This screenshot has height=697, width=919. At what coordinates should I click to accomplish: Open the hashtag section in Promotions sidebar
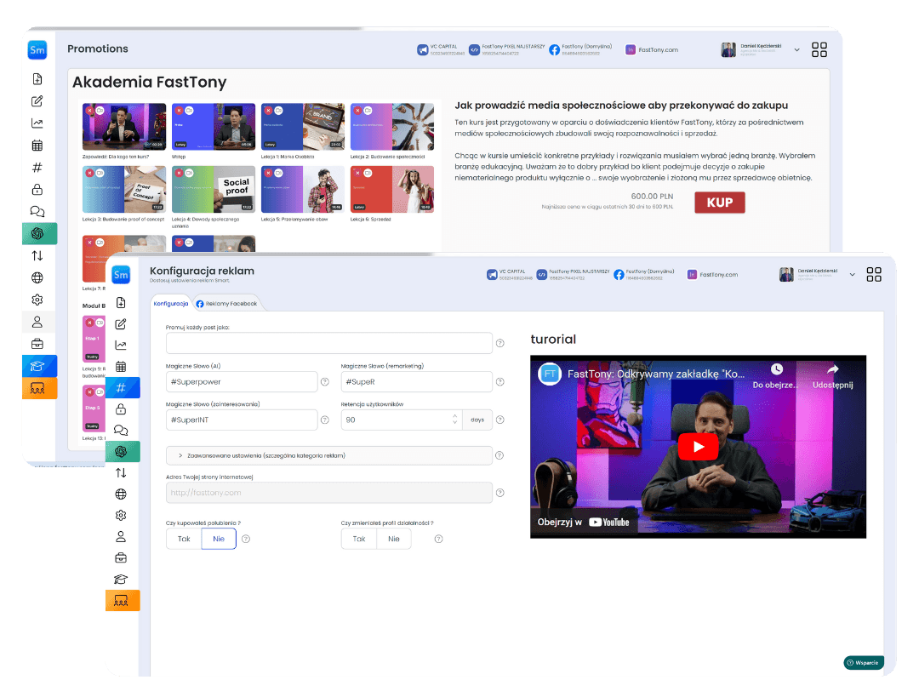click(x=37, y=168)
